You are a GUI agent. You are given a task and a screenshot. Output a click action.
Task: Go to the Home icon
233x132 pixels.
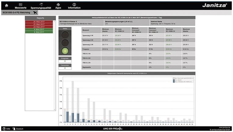pyautogui.click(x=6, y=5)
